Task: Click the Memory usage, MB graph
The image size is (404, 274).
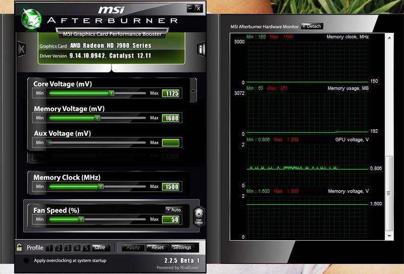Action: (307, 114)
